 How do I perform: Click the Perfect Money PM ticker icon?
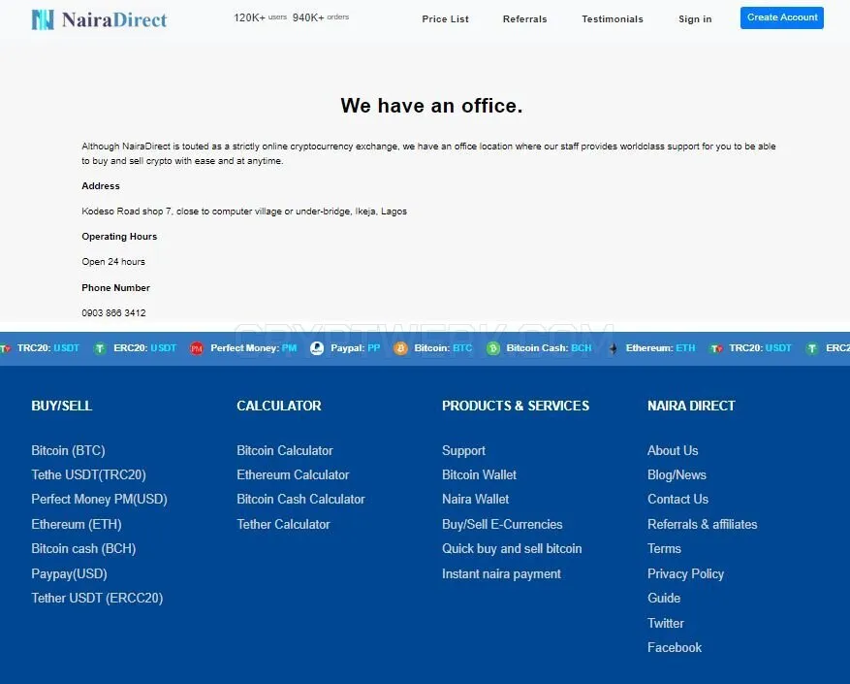pos(196,348)
